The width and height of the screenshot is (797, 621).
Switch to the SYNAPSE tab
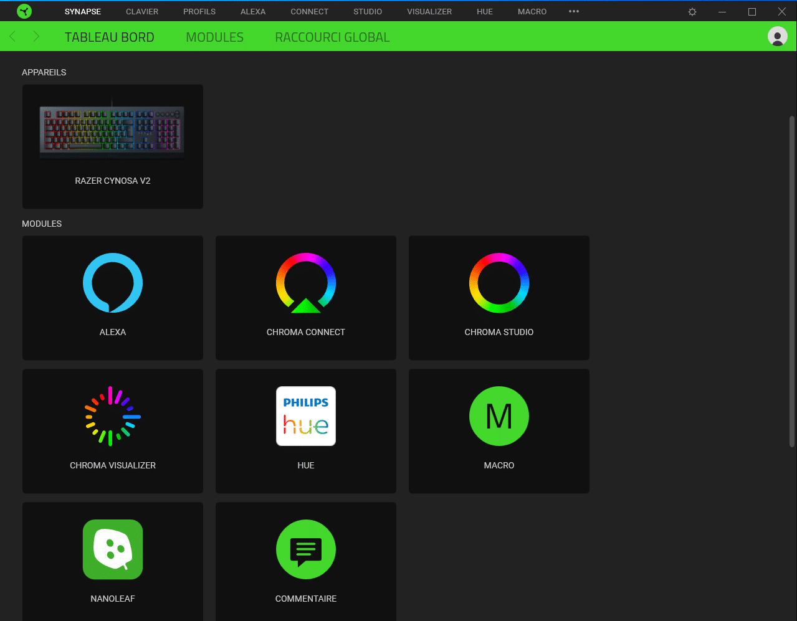pos(83,12)
